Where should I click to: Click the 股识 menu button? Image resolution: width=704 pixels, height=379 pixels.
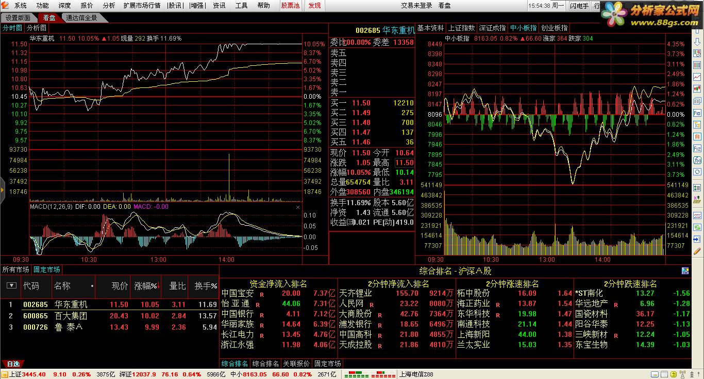(175, 6)
